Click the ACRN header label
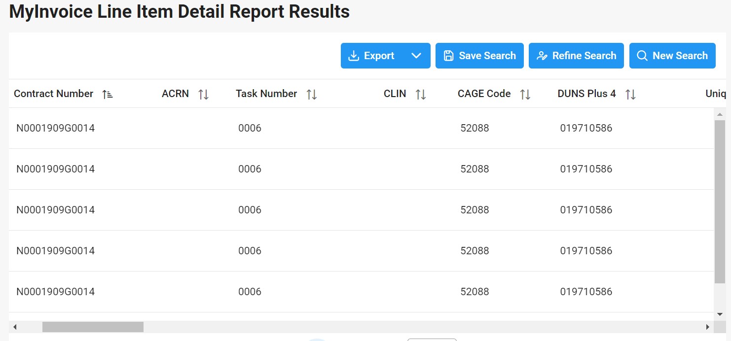The image size is (731, 341). [175, 94]
